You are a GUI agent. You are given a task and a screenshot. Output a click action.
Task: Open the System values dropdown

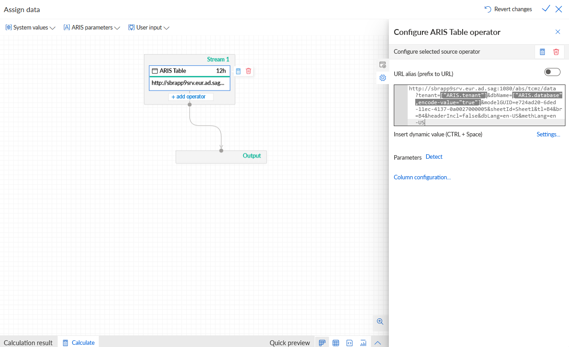pyautogui.click(x=30, y=28)
